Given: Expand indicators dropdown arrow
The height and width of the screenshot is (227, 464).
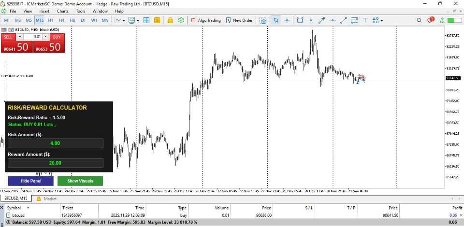Looking at the screenshot, I should pos(138,21).
